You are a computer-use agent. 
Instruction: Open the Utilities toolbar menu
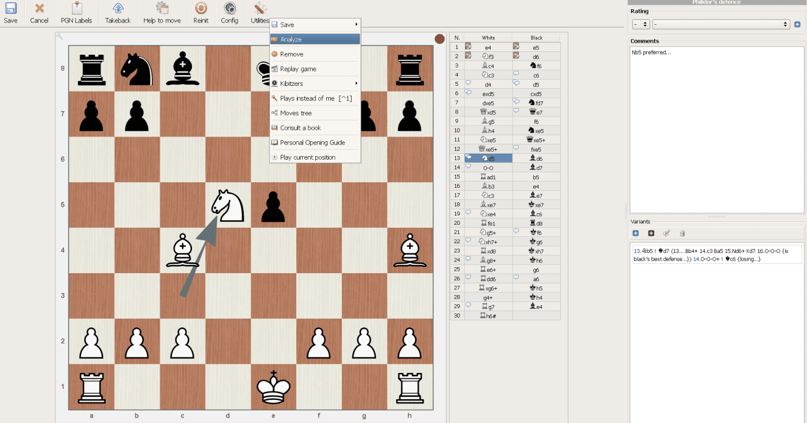pos(260,13)
